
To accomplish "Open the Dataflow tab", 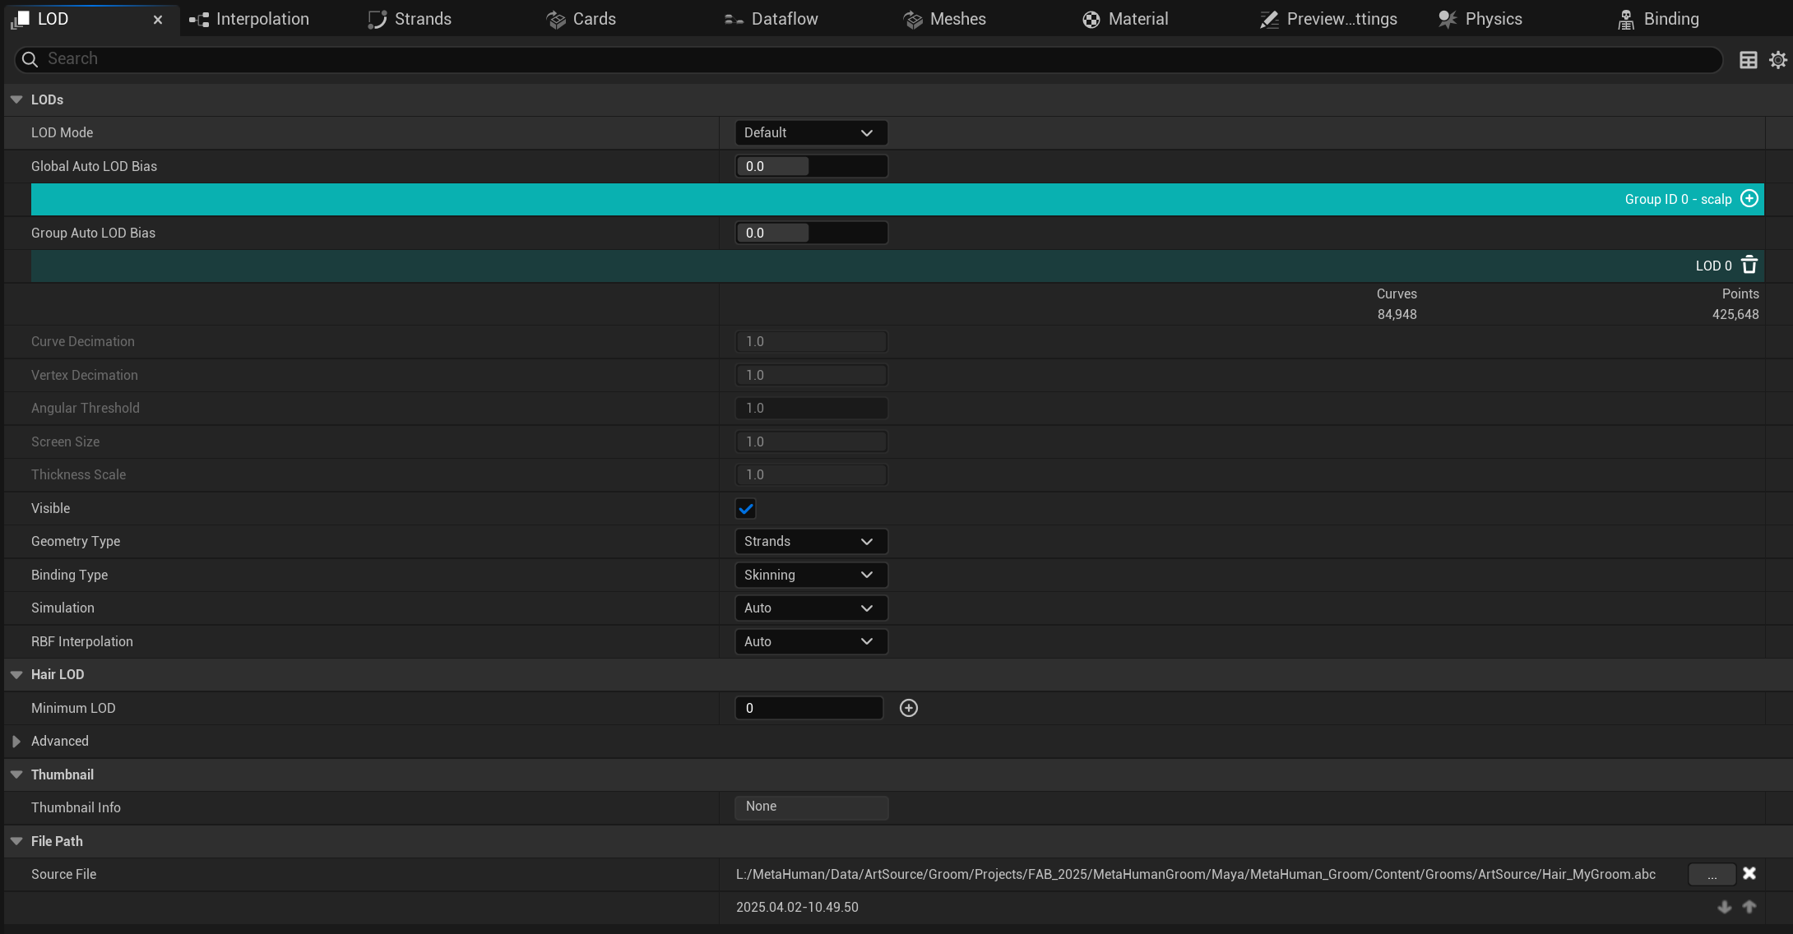I will click(x=771, y=20).
